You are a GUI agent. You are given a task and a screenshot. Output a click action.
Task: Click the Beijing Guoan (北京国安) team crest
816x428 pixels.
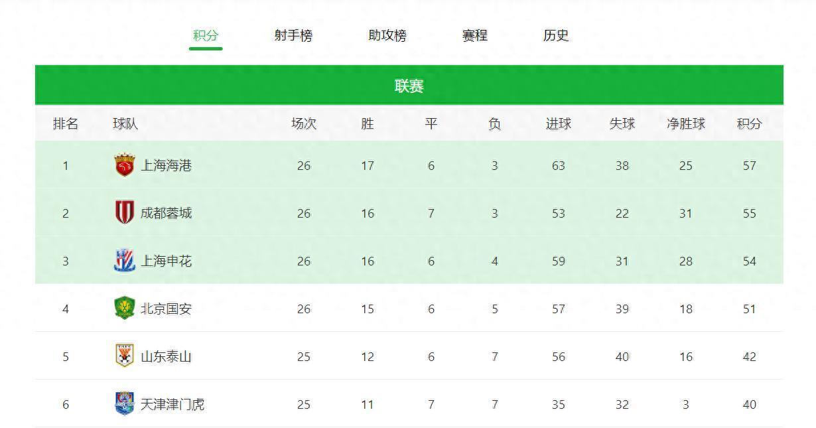pos(125,309)
